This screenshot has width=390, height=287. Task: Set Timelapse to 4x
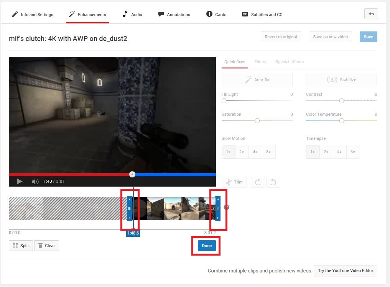pos(339,152)
